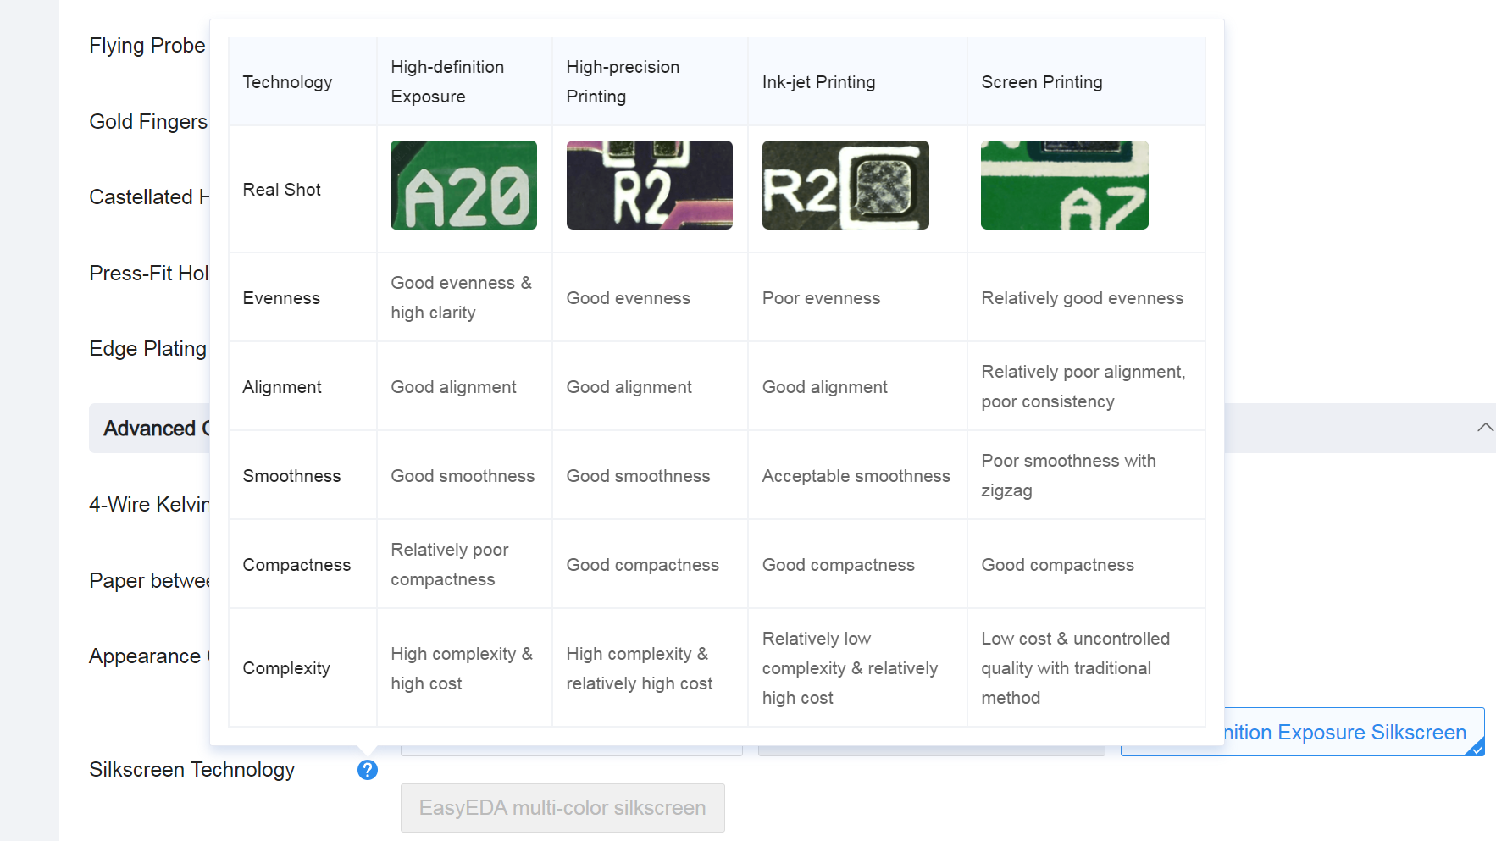This screenshot has height=841, width=1496.
Task: Click EasyEDA multi-color silkscreen option
Action: (x=562, y=808)
